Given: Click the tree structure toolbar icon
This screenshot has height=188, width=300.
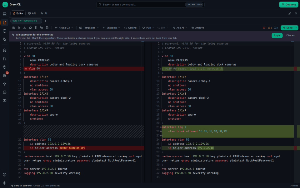Looking at the screenshot, I should (13, 28).
